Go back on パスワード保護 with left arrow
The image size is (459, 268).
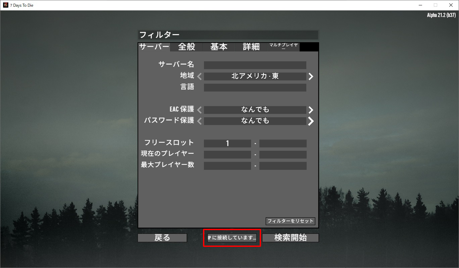(x=199, y=121)
